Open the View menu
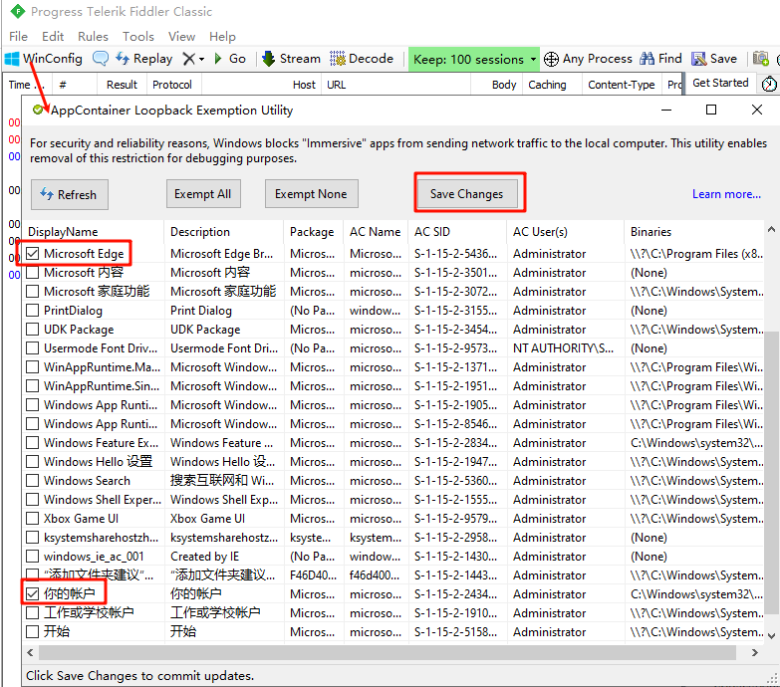This screenshot has height=687, width=780. pyautogui.click(x=181, y=36)
